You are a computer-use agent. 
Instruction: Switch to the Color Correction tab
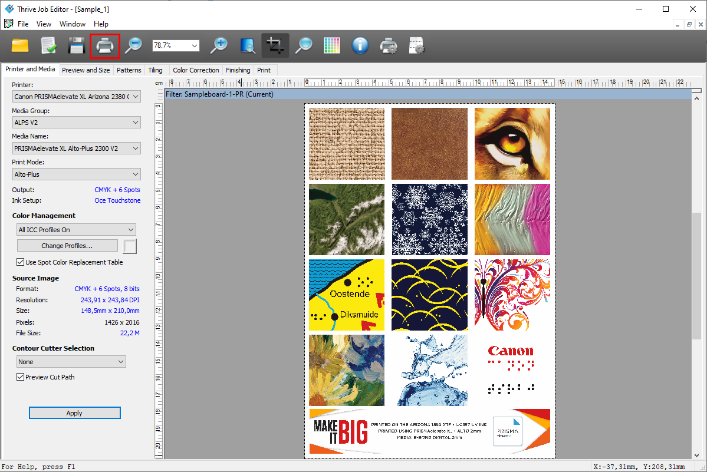click(196, 70)
